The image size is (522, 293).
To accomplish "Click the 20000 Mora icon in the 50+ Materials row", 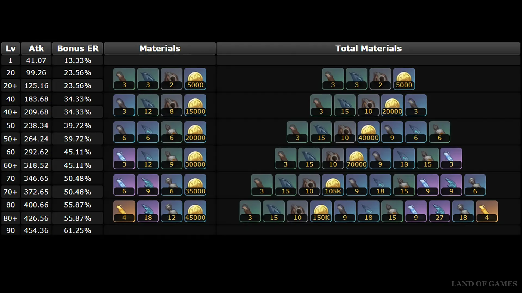I will 195,132.
